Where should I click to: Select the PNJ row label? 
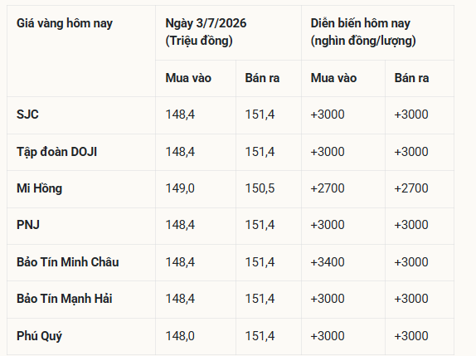28,225
